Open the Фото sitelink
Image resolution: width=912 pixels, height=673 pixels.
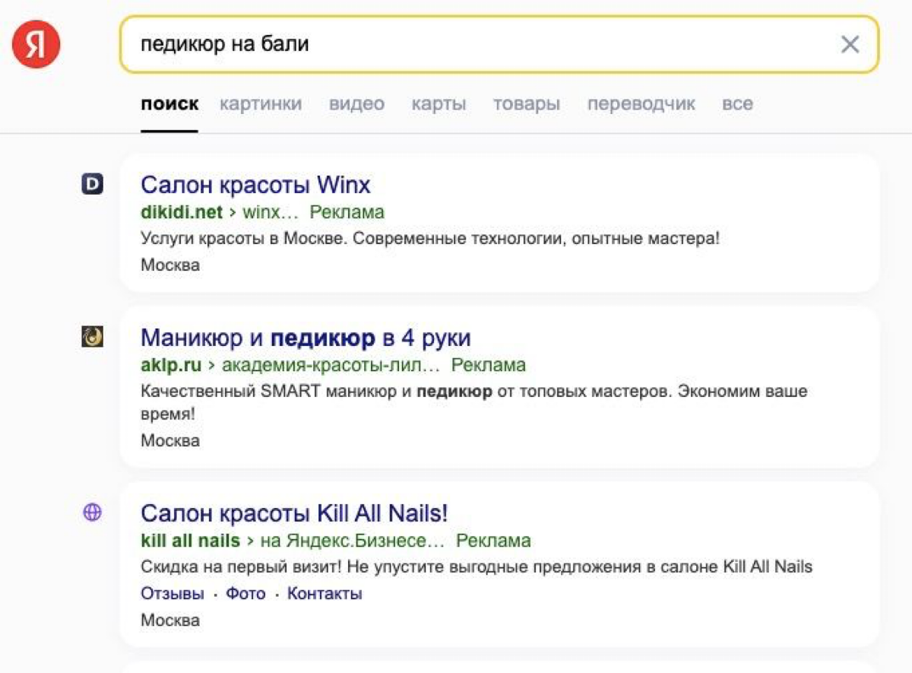(x=245, y=594)
